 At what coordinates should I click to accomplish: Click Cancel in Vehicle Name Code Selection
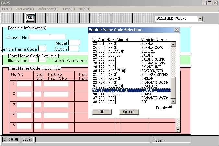[129, 112]
